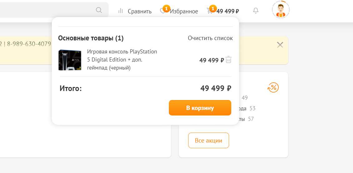
Task: Open the "Сравнить" header item
Action: coord(140,11)
